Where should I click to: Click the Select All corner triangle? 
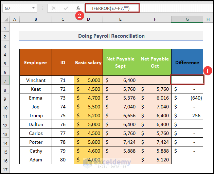(x=6, y=20)
